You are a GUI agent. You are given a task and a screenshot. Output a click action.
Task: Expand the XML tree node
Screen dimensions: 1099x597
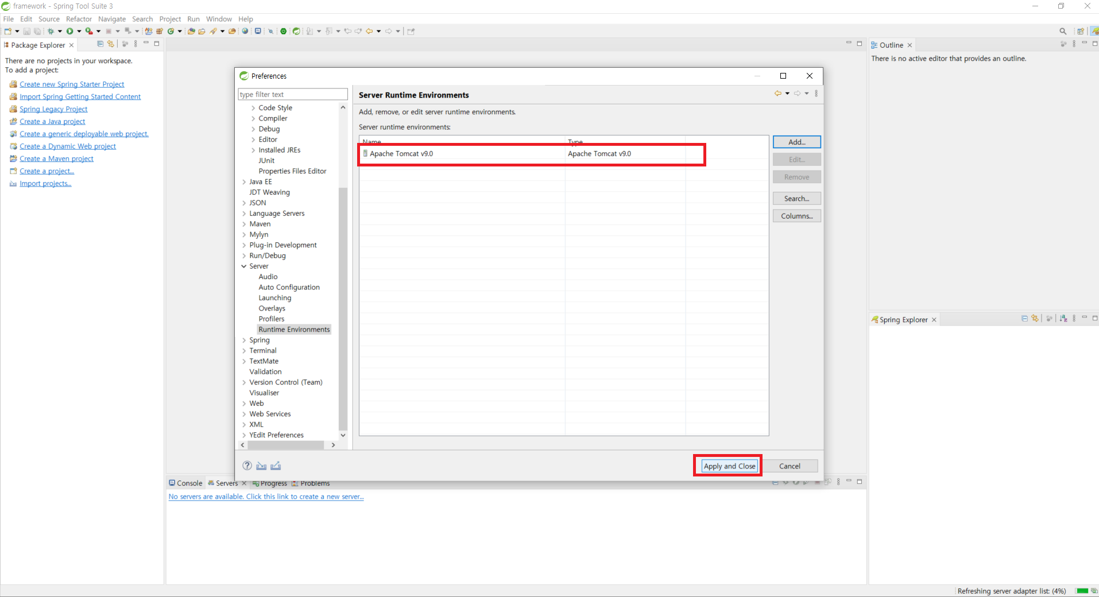pyautogui.click(x=244, y=425)
